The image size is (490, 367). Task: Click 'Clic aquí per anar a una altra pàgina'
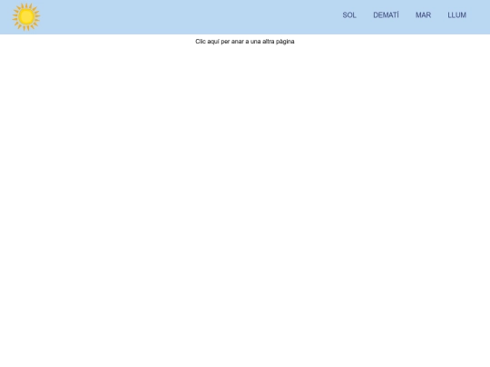tap(245, 42)
